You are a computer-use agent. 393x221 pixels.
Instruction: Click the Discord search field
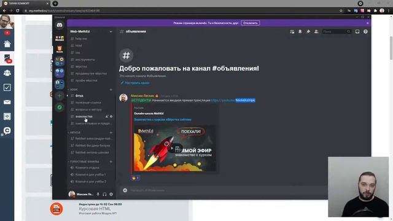337,31
